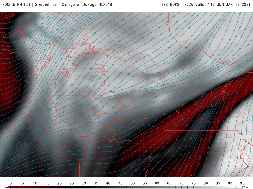The image size is (253, 189).
Task: Select legend value "30" on the scale
Action: pos(84,183)
